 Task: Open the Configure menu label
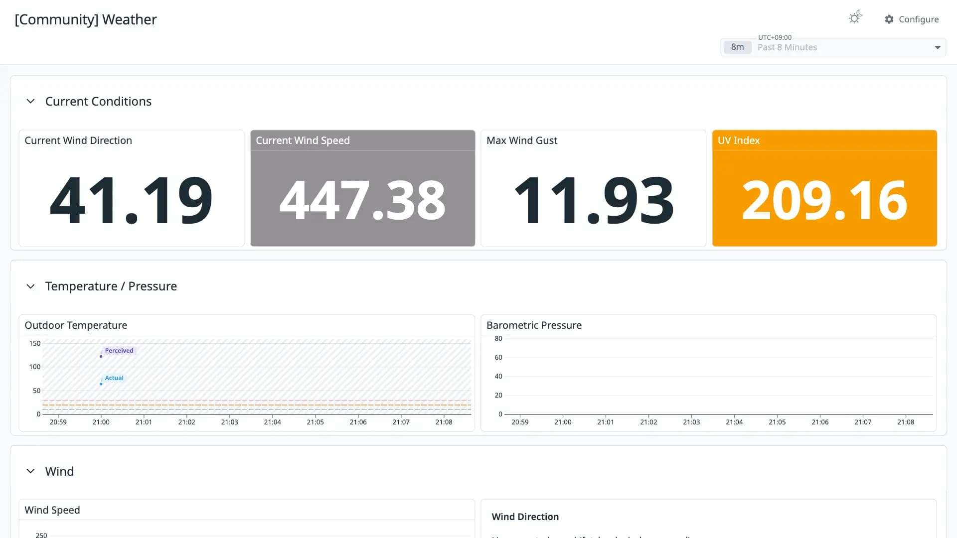click(919, 19)
